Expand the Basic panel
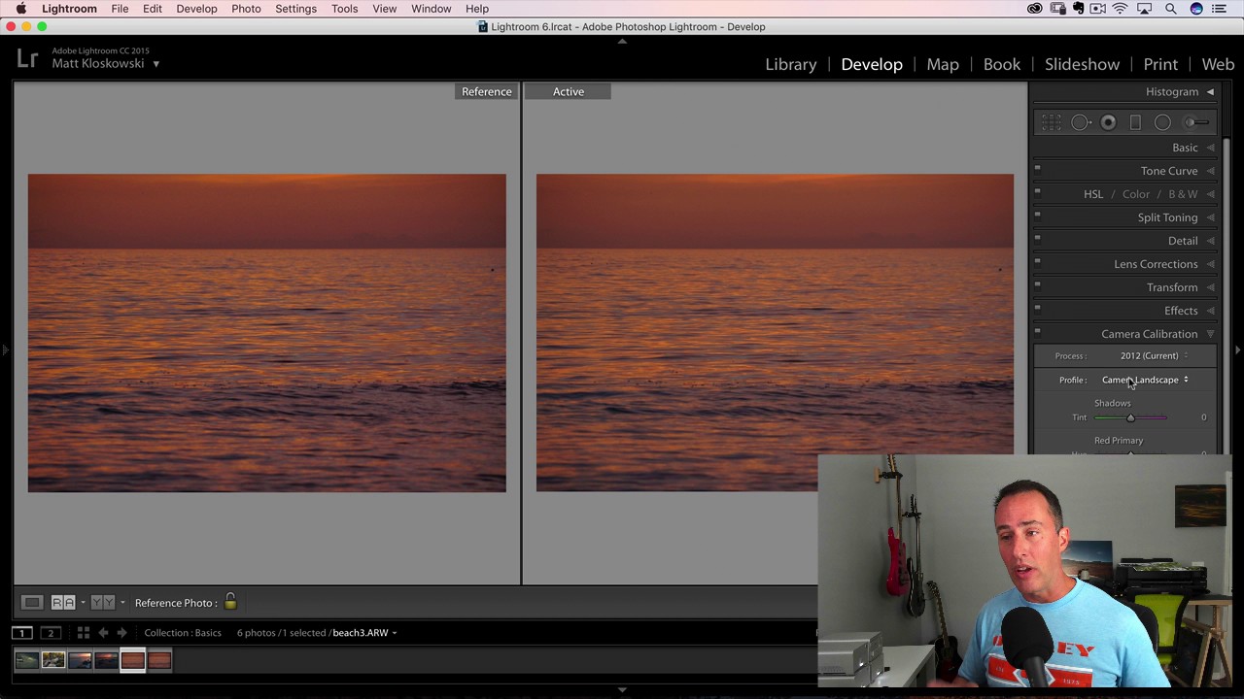This screenshot has width=1244, height=699. pyautogui.click(x=1210, y=148)
